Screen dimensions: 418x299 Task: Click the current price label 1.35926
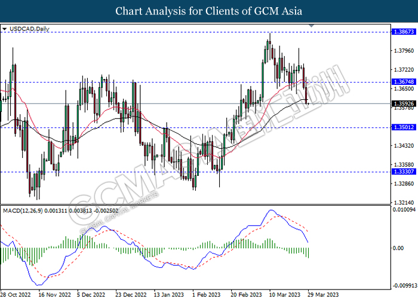(404, 103)
